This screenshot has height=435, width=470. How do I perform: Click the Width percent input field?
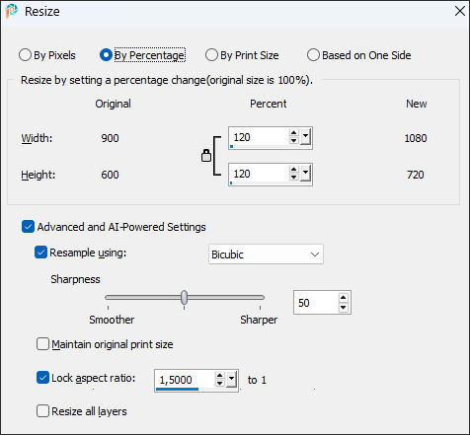pos(259,137)
